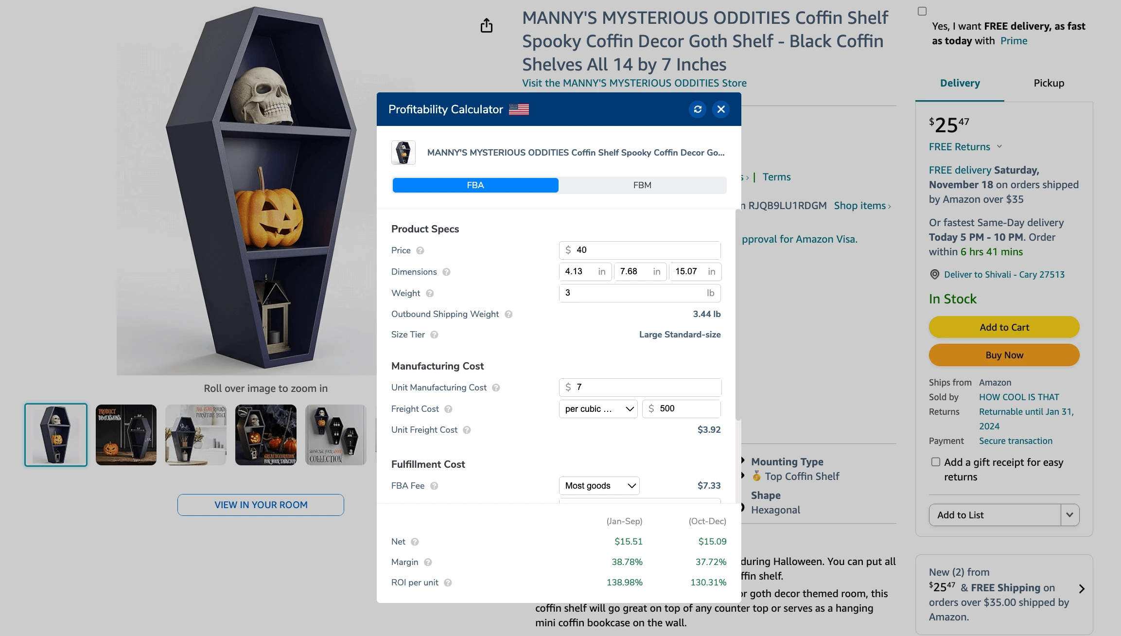The height and width of the screenshot is (636, 1121).
Task: Select the Delivery tab
Action: (x=960, y=83)
